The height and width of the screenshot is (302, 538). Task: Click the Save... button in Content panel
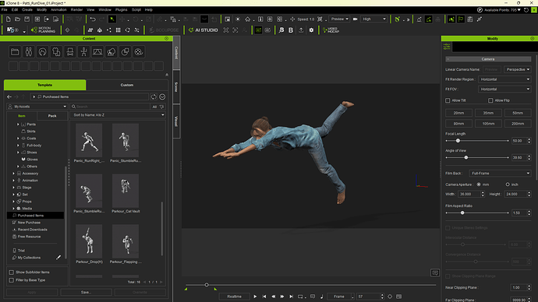[x=86, y=293]
